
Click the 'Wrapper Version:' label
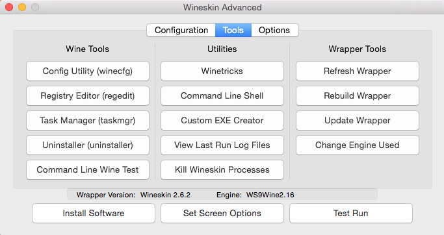[x=106, y=195]
